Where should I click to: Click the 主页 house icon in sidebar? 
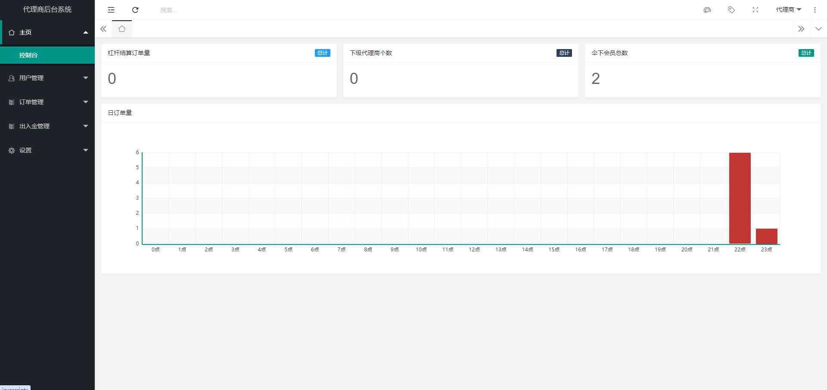click(12, 32)
